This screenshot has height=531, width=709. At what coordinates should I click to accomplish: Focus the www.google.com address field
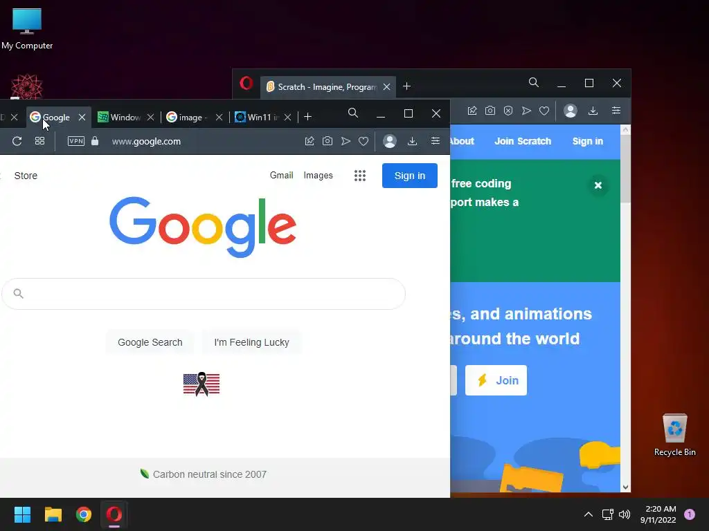click(x=146, y=141)
